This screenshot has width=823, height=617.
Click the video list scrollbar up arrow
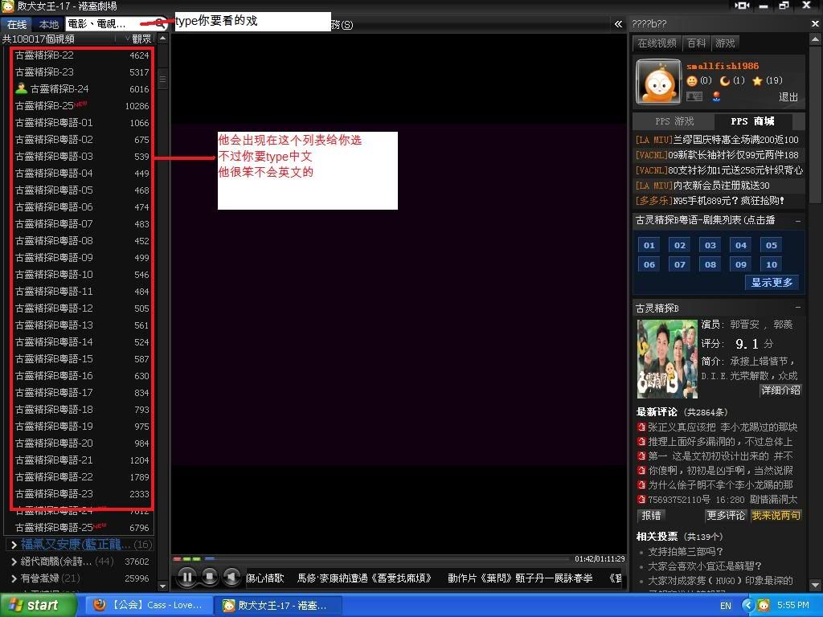click(x=162, y=39)
